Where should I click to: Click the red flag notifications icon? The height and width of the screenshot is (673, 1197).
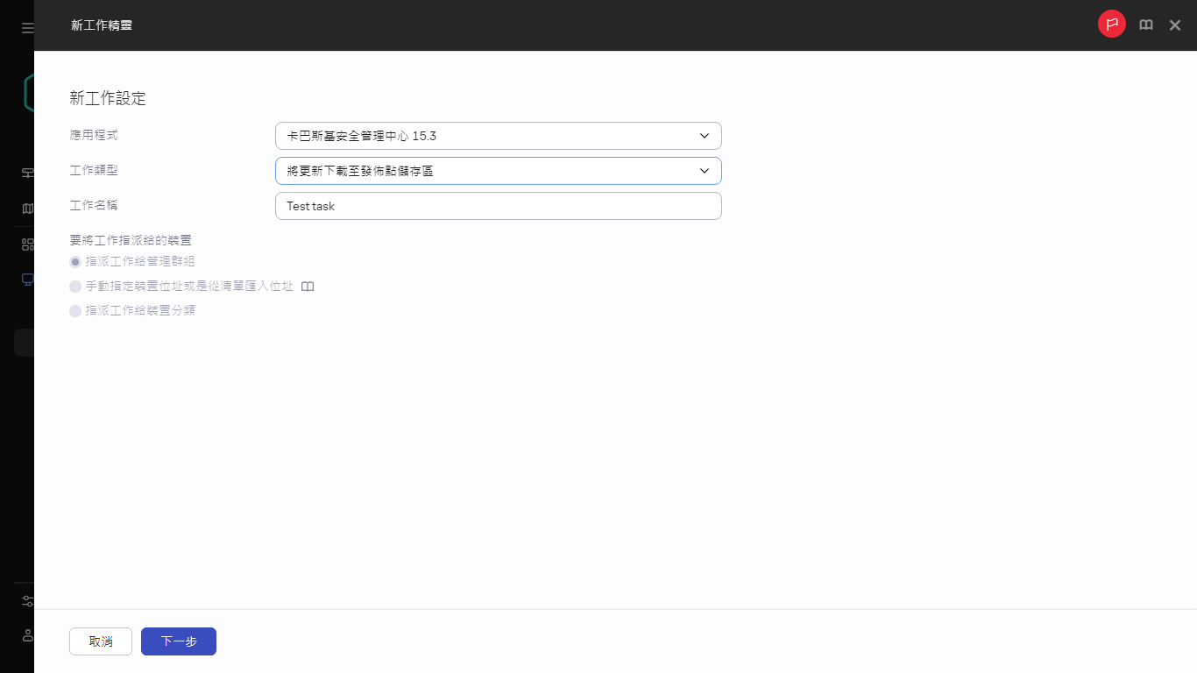pyautogui.click(x=1111, y=24)
